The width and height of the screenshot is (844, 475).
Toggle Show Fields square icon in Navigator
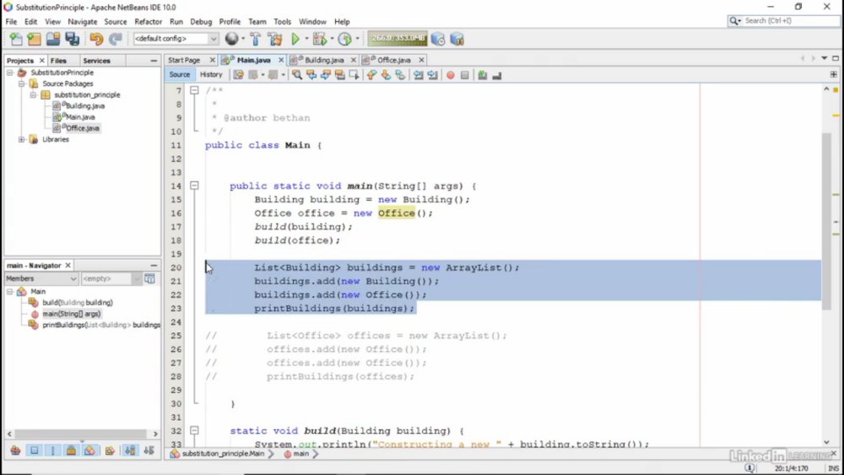(x=34, y=451)
